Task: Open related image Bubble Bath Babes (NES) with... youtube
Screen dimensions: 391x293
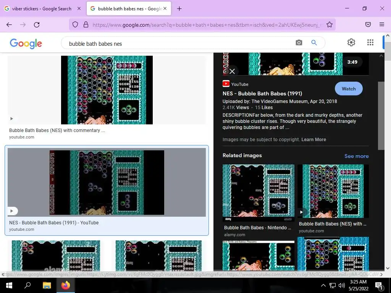Action: [333, 191]
